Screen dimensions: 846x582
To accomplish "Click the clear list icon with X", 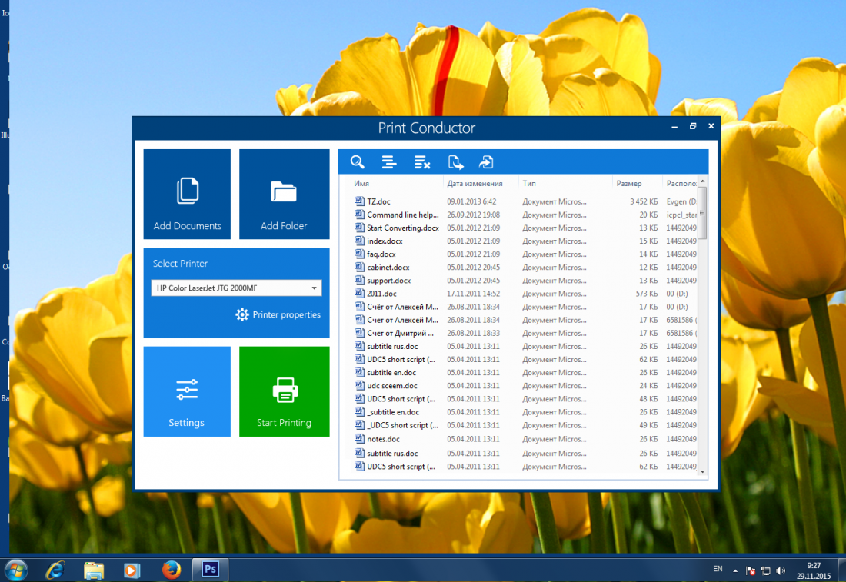I will [x=422, y=161].
